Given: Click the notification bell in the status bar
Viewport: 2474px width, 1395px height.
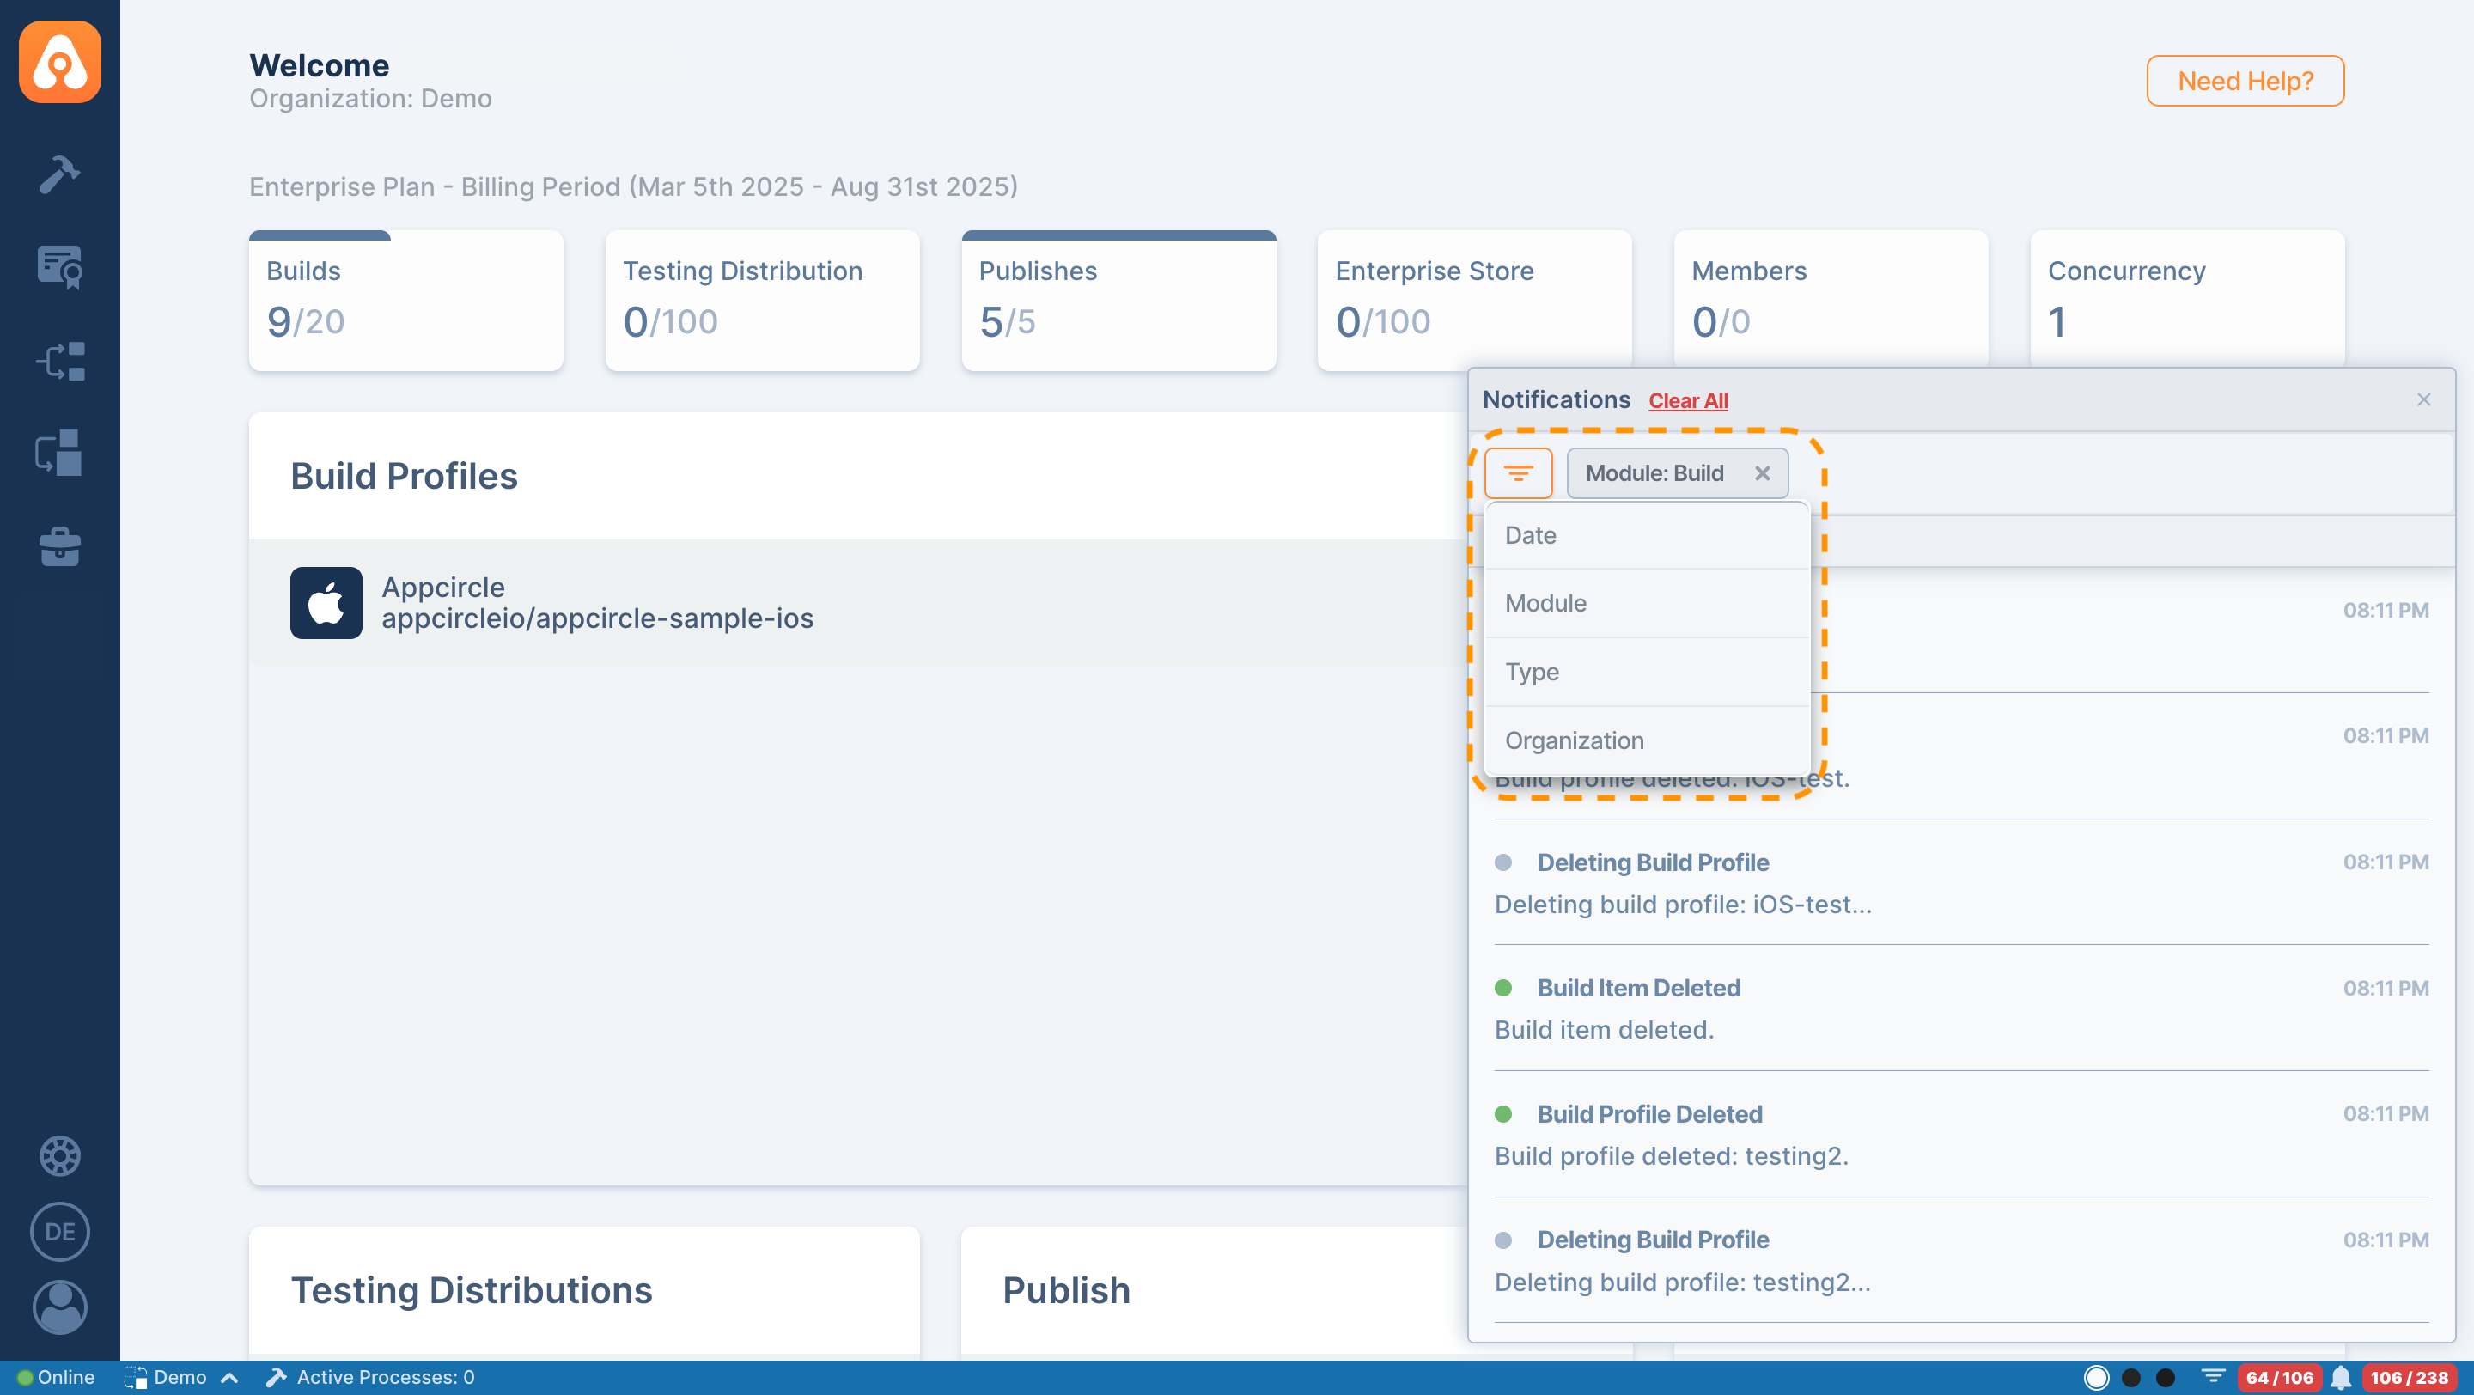Looking at the screenshot, I should [x=2341, y=1377].
